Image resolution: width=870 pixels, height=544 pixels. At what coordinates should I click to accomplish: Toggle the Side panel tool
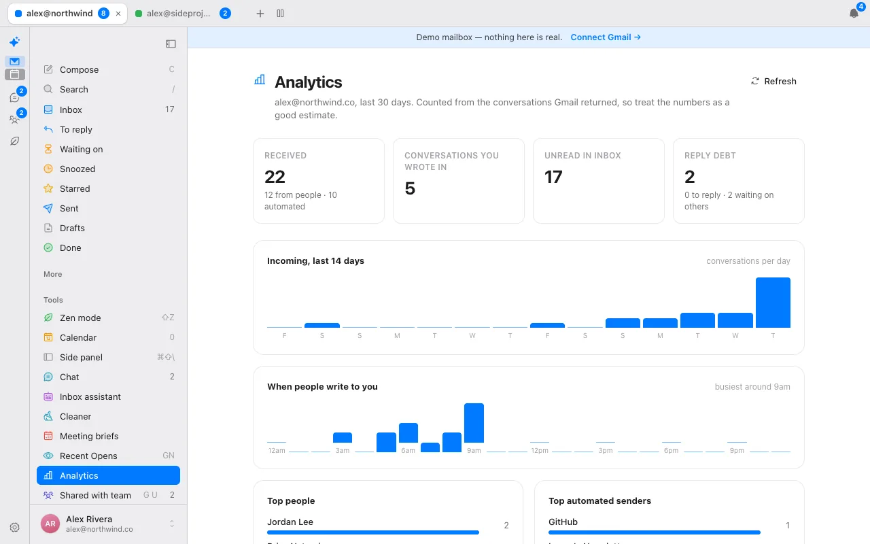tap(109, 357)
